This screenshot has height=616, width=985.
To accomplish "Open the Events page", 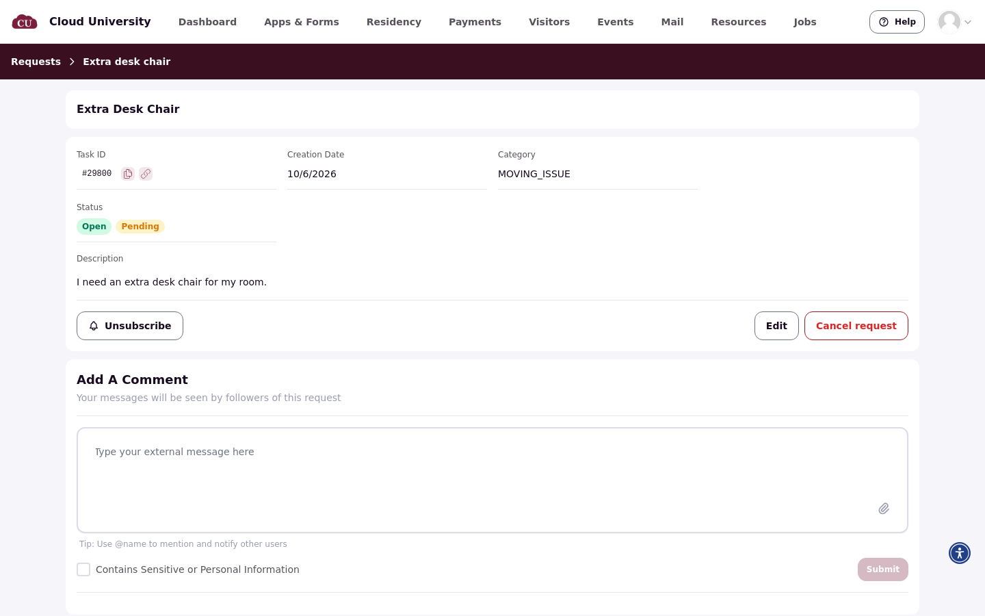I will tap(616, 22).
